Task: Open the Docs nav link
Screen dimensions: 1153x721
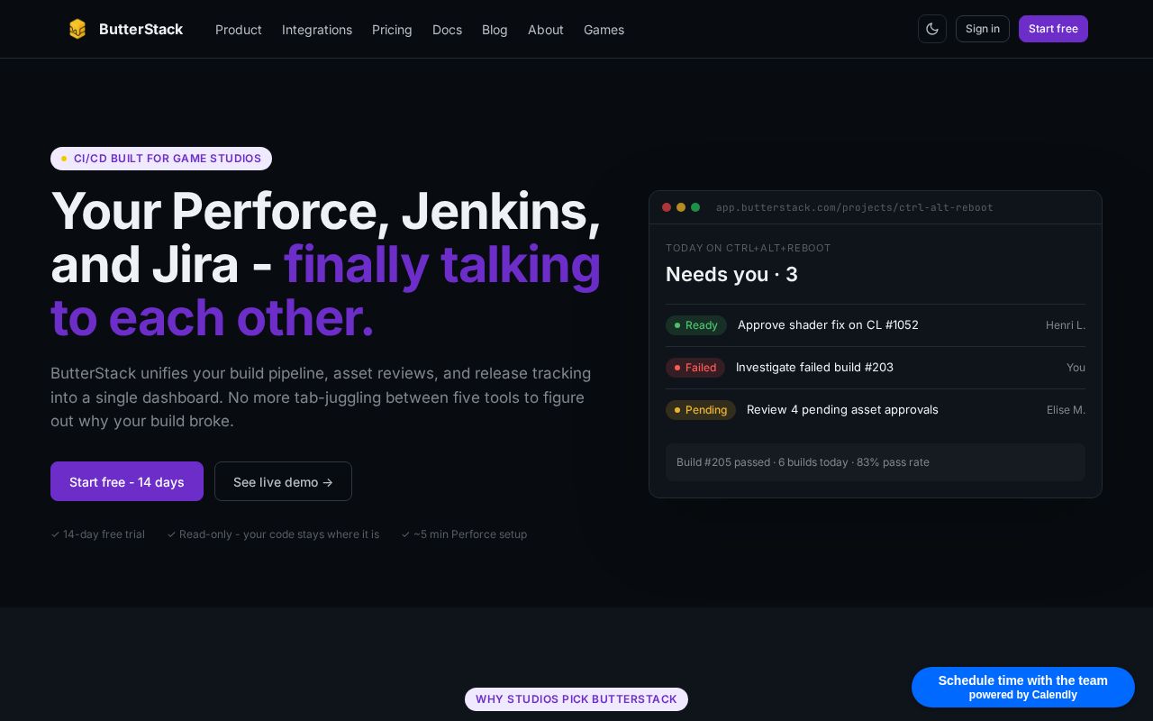Action: pyautogui.click(x=447, y=30)
